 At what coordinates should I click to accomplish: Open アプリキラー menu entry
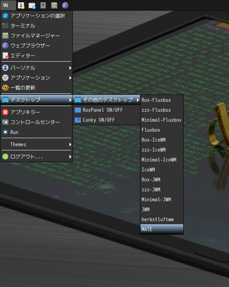[37, 112]
